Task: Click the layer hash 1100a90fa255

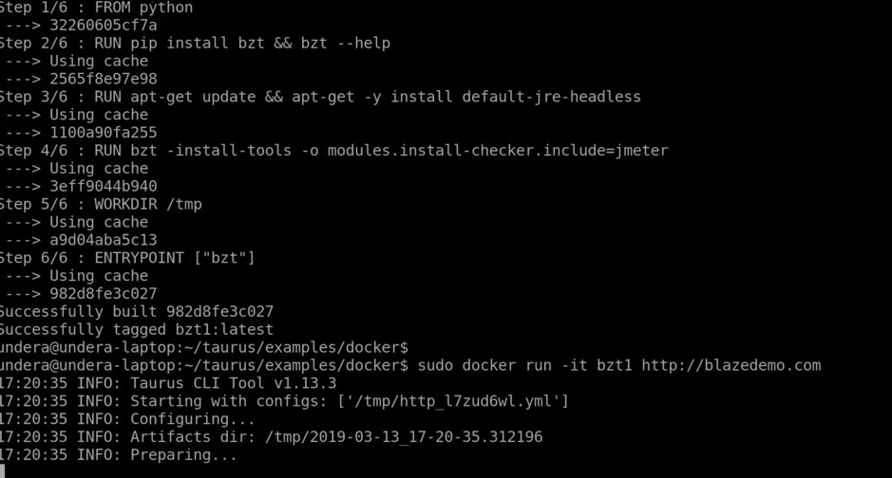Action: point(103,133)
